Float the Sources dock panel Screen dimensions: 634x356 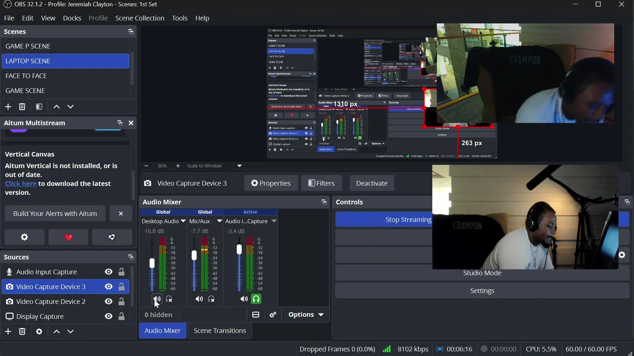point(131,257)
